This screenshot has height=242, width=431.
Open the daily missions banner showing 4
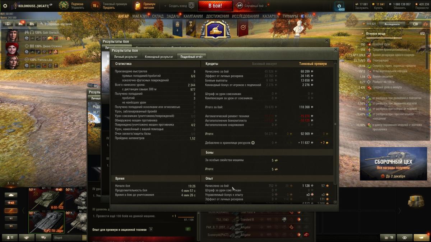177,28
